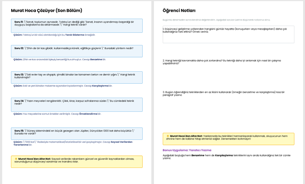Select the Soru 11 question box

(x=76, y=26)
